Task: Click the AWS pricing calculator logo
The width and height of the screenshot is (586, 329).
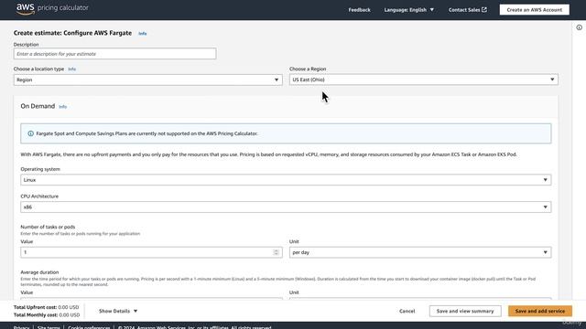Action: coord(52,8)
